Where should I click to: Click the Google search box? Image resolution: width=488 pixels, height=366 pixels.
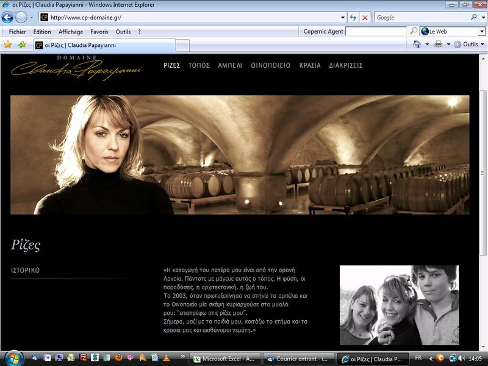pos(422,18)
